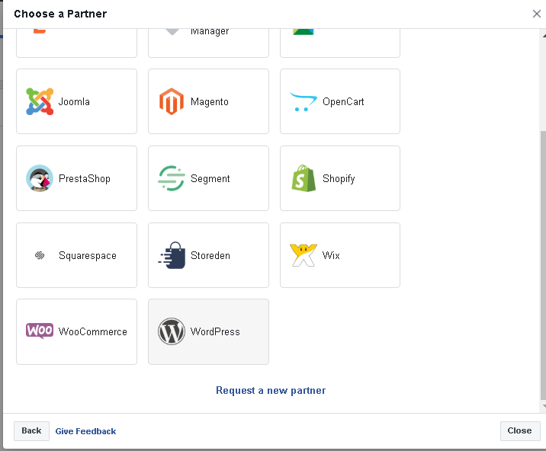Click the OpenCart shopping cart icon
This screenshot has width=546, height=451.
[x=304, y=101]
